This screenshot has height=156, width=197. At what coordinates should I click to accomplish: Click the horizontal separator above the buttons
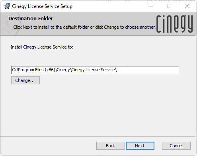coord(98,136)
